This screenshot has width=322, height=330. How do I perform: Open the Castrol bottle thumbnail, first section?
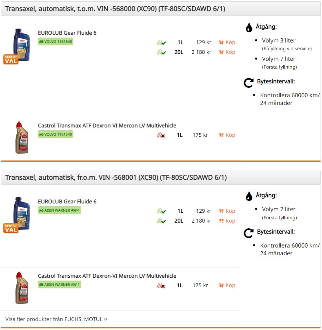pyautogui.click(x=22, y=138)
